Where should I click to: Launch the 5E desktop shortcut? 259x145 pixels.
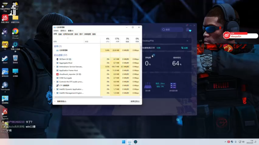tap(5, 32)
